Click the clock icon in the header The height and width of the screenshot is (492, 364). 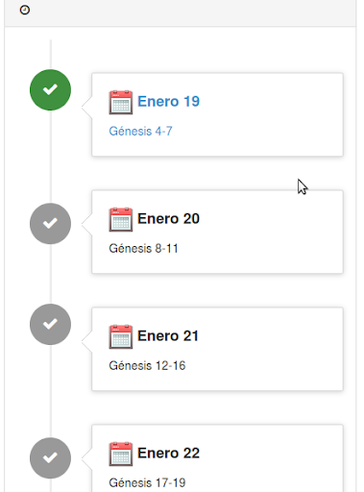pyautogui.click(x=25, y=10)
